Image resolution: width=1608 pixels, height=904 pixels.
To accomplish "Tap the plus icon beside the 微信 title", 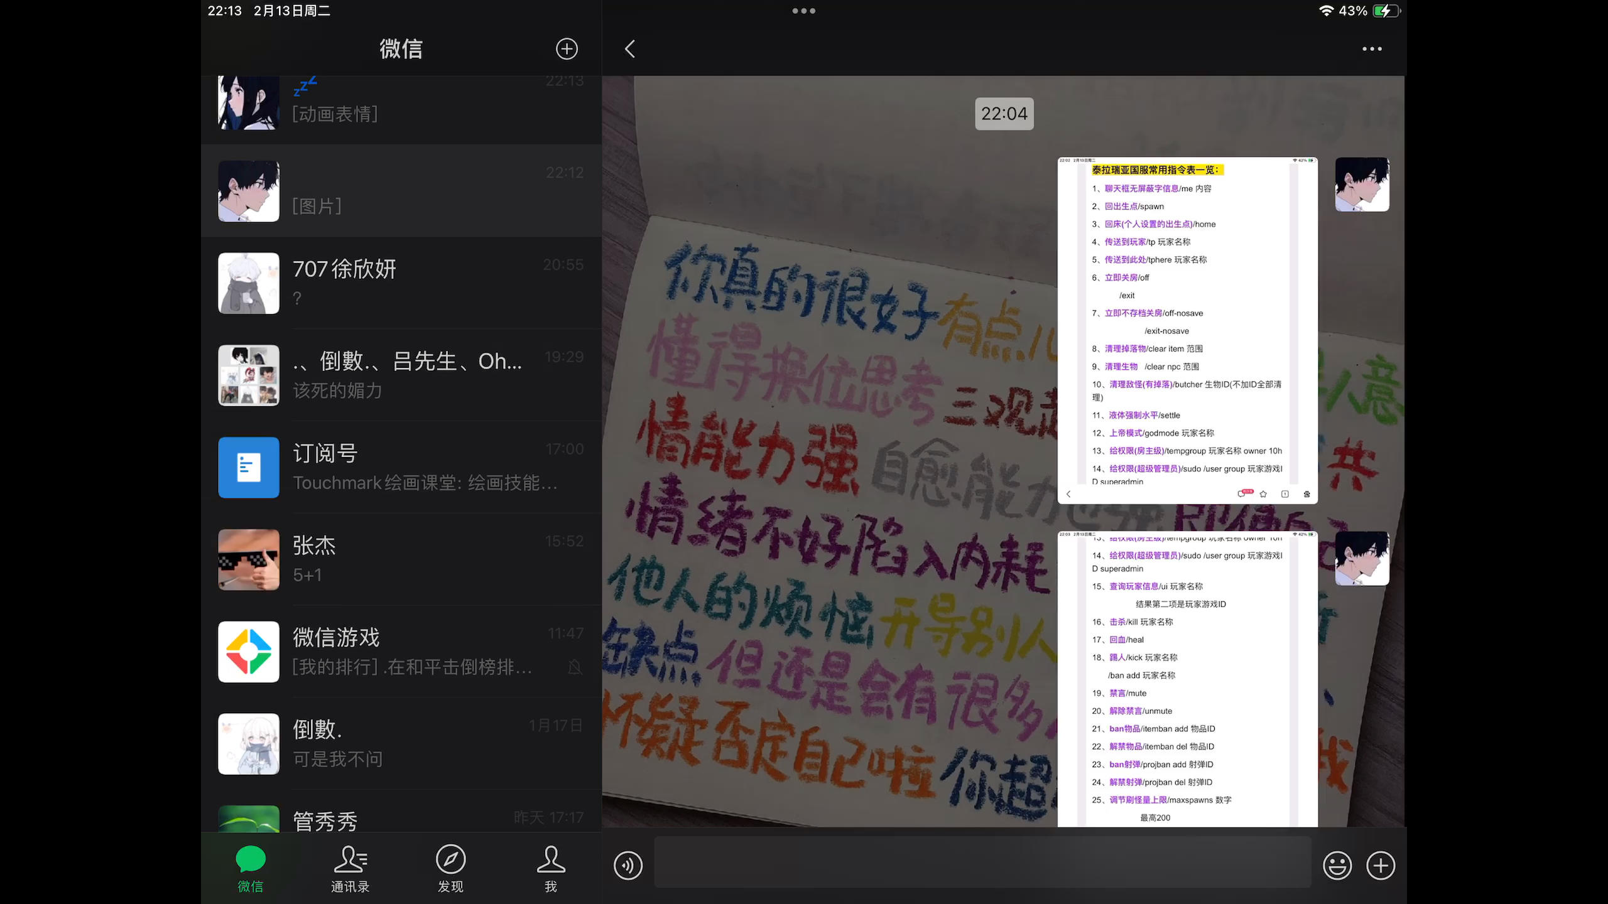I will [x=567, y=49].
